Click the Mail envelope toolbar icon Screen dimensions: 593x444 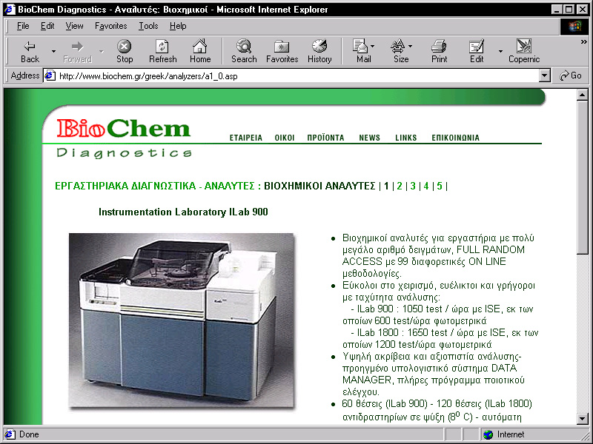click(360, 52)
